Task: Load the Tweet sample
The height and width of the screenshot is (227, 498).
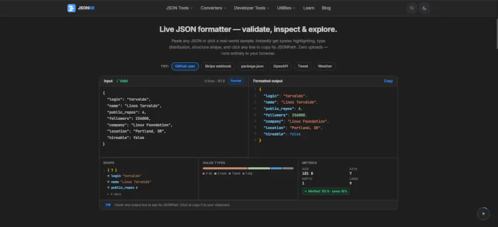Action: 303,67
